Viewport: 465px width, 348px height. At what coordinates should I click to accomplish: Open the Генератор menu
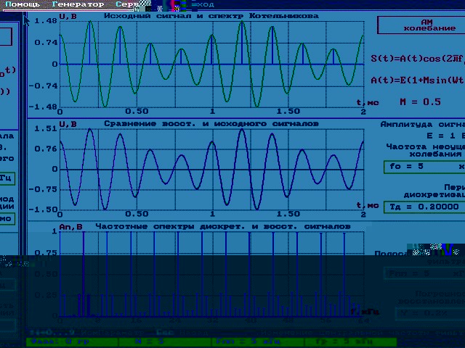tap(78, 4)
